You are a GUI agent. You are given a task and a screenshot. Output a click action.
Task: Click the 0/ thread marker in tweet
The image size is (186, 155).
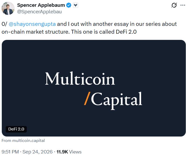(4, 24)
